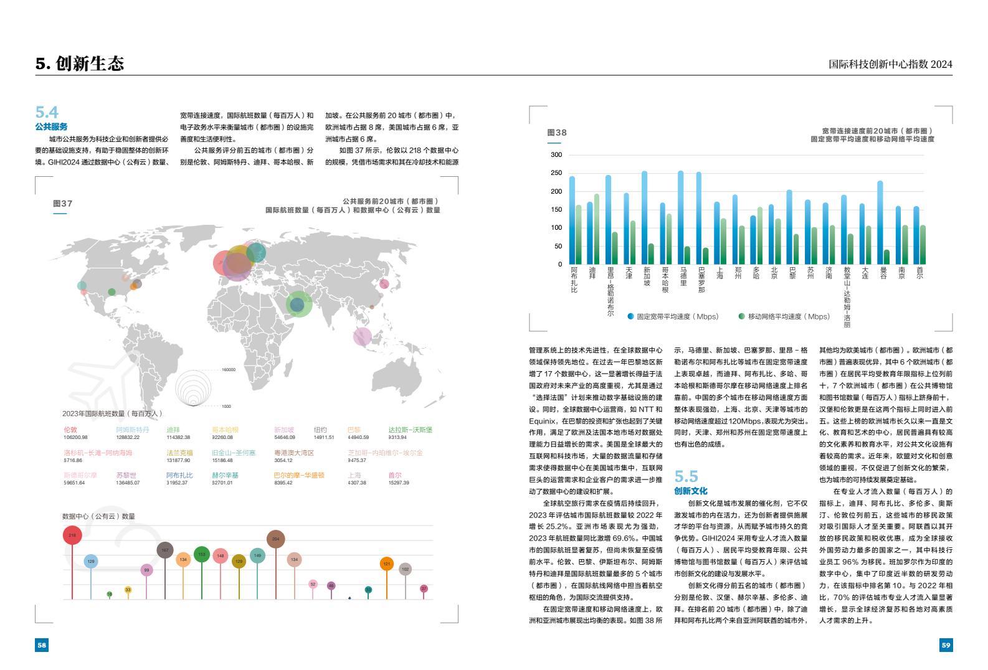Click the page number 59 box
The width and height of the screenshot is (988, 670).
coord(946,645)
